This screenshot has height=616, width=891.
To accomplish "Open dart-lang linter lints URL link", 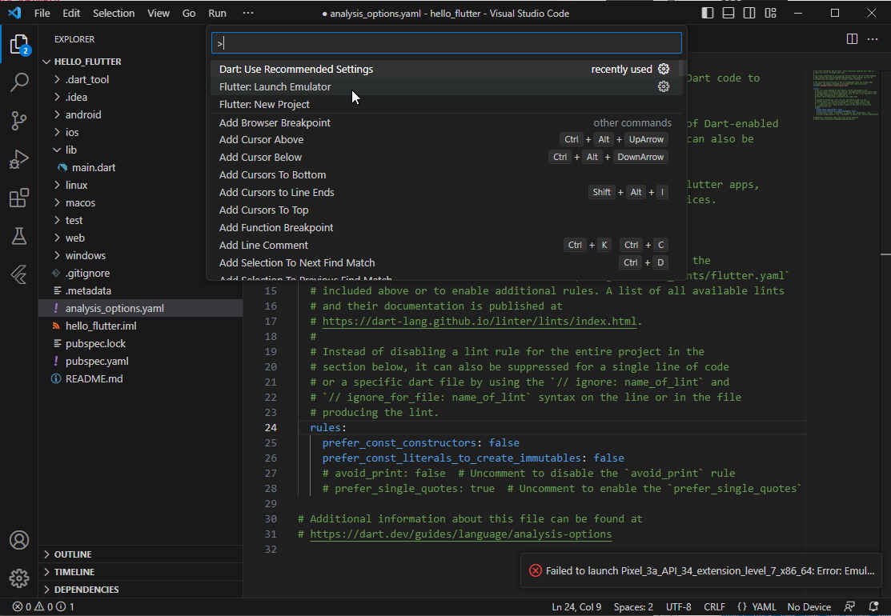I will tap(479, 321).
